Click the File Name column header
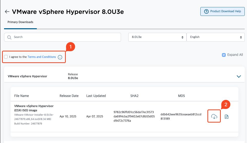247x143 pixels. tap(22, 96)
